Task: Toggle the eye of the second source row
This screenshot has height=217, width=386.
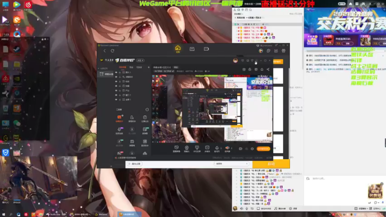Action: pyautogui.click(x=116, y=77)
